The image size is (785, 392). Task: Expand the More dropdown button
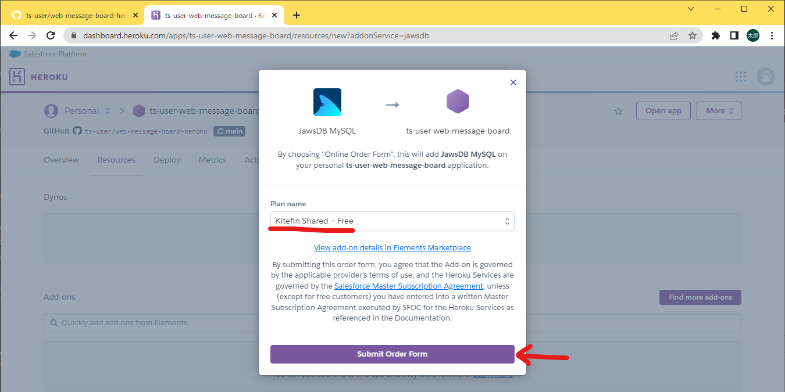click(720, 111)
